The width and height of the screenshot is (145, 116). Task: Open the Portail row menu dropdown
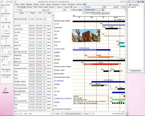(49, 49)
